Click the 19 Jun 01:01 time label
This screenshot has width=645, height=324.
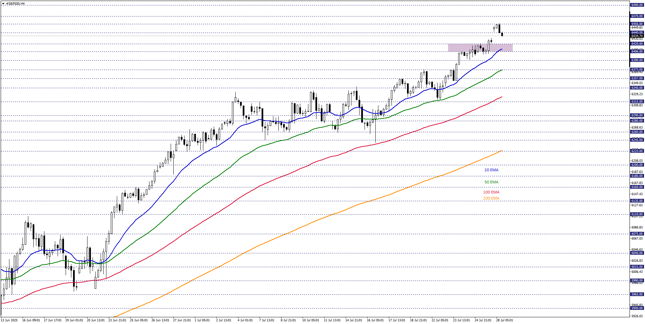pyautogui.click(x=74, y=320)
